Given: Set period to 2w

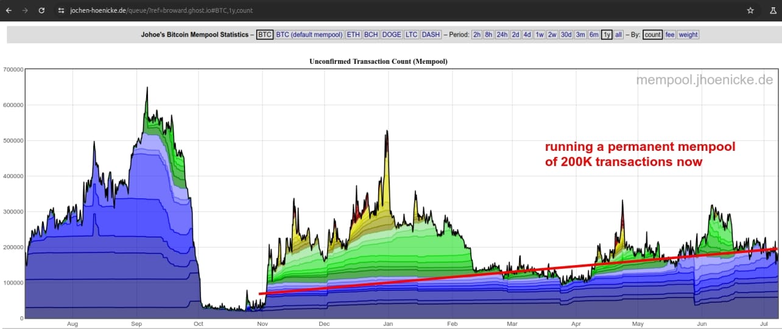Looking at the screenshot, I should [x=552, y=35].
